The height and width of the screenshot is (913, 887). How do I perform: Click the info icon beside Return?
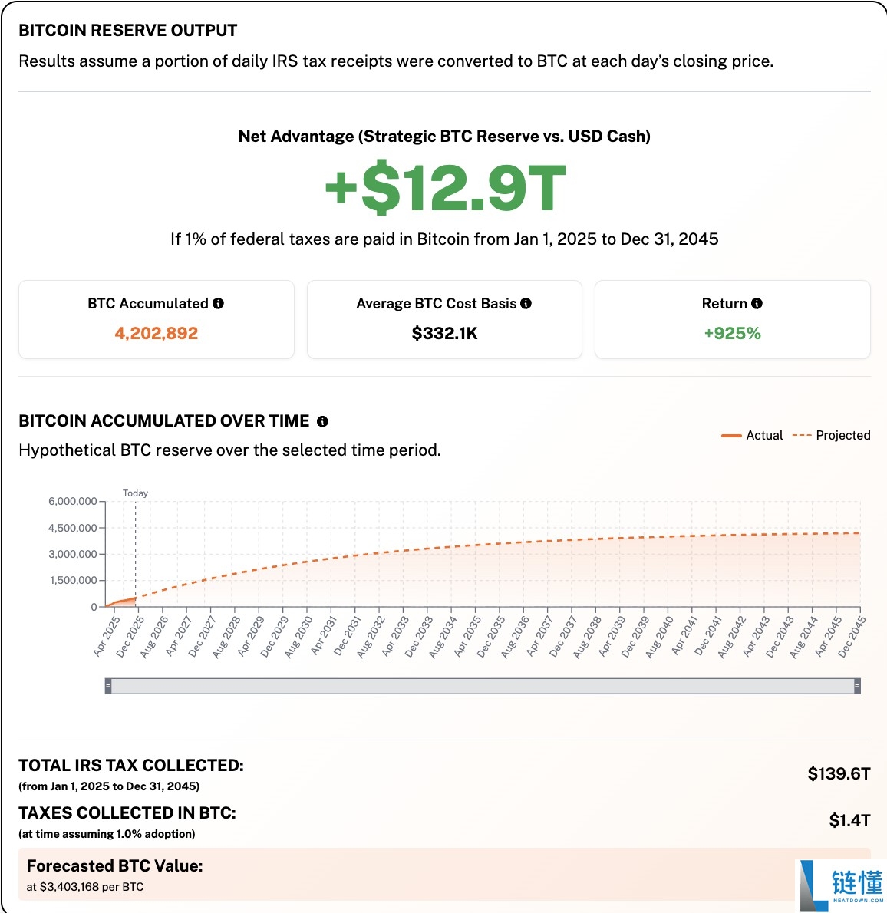(x=757, y=304)
